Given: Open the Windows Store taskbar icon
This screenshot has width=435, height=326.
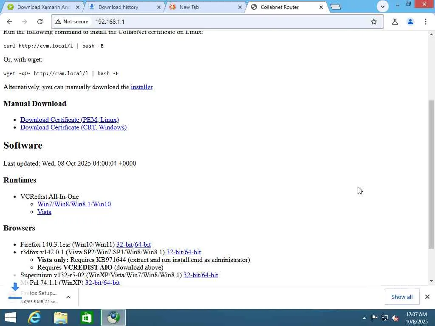Looking at the screenshot, I should 87,318.
